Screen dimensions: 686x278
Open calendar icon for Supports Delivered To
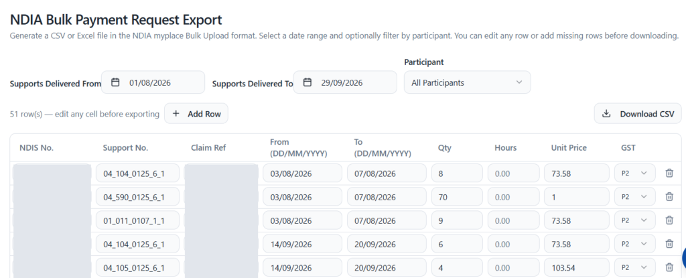pos(307,82)
